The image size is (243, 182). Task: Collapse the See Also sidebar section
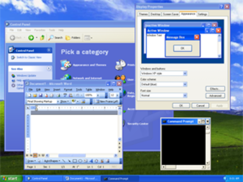tap(49, 68)
